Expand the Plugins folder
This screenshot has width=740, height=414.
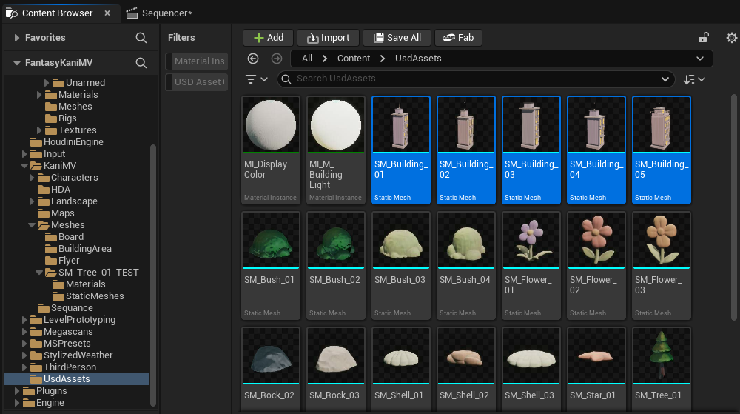point(17,391)
